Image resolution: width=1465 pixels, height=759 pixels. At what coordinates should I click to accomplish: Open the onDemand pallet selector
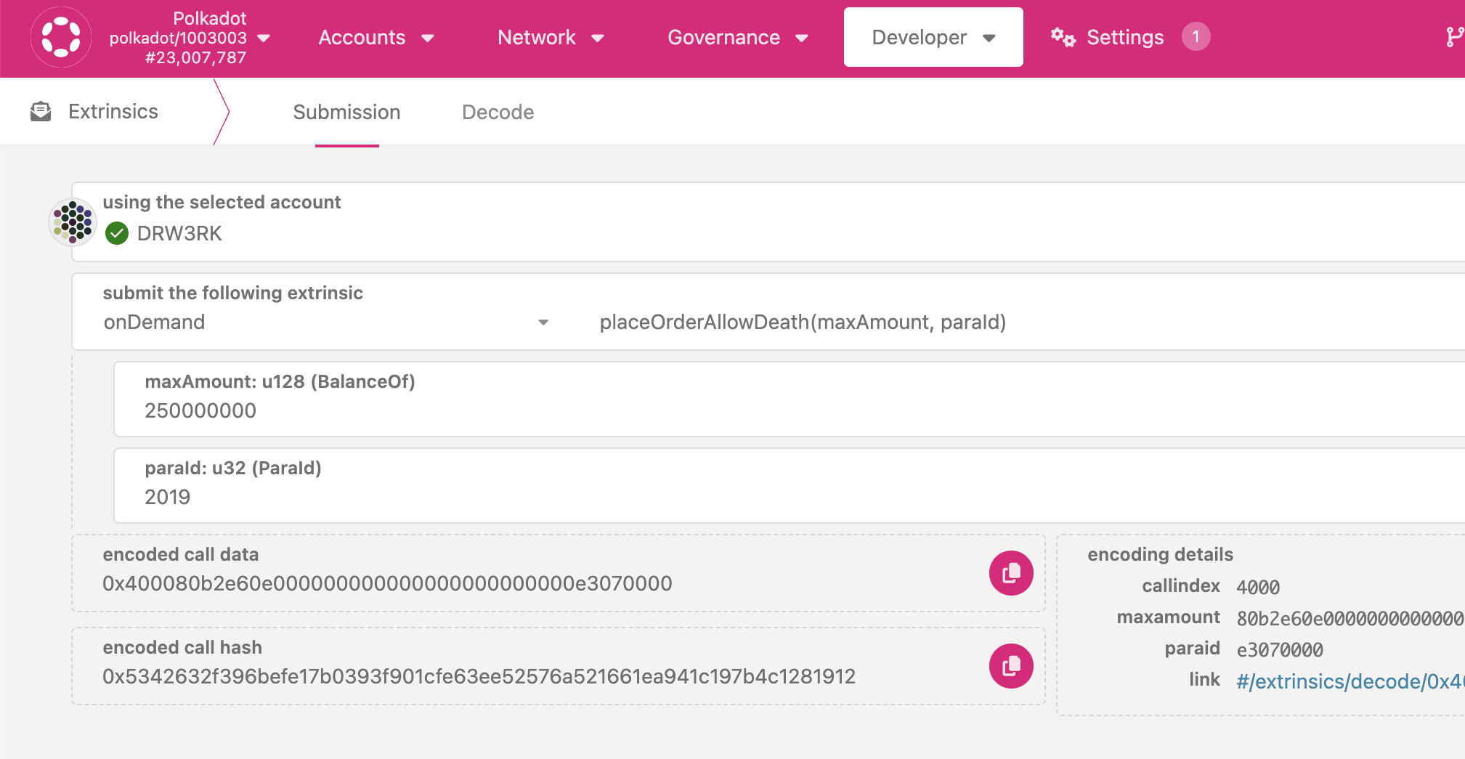coord(325,322)
